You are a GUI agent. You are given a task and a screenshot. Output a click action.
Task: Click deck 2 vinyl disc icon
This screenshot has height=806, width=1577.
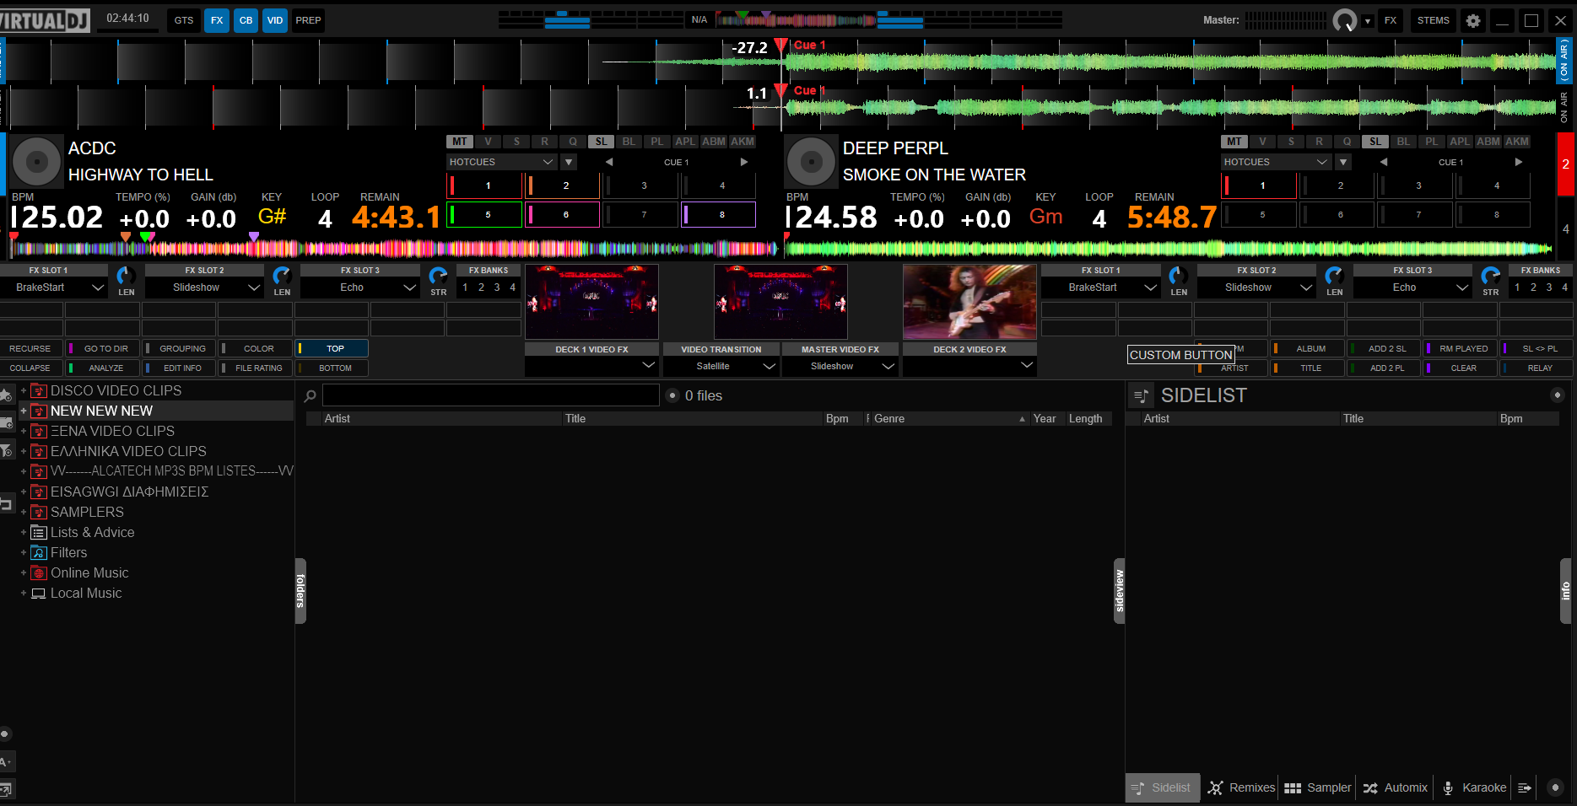pyautogui.click(x=811, y=160)
